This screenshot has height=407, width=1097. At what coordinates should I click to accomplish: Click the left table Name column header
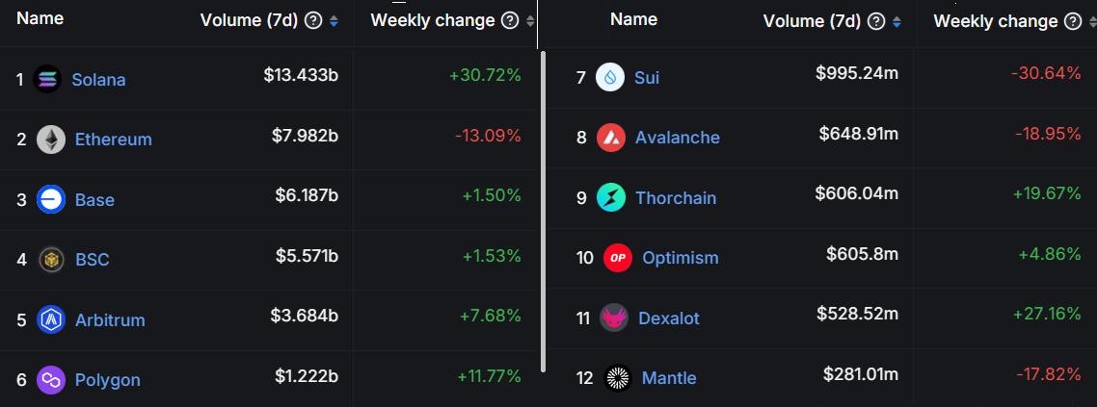[40, 19]
